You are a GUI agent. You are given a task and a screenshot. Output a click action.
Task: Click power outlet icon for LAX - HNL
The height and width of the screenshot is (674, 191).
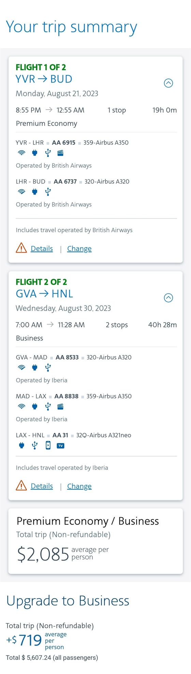[21, 446]
